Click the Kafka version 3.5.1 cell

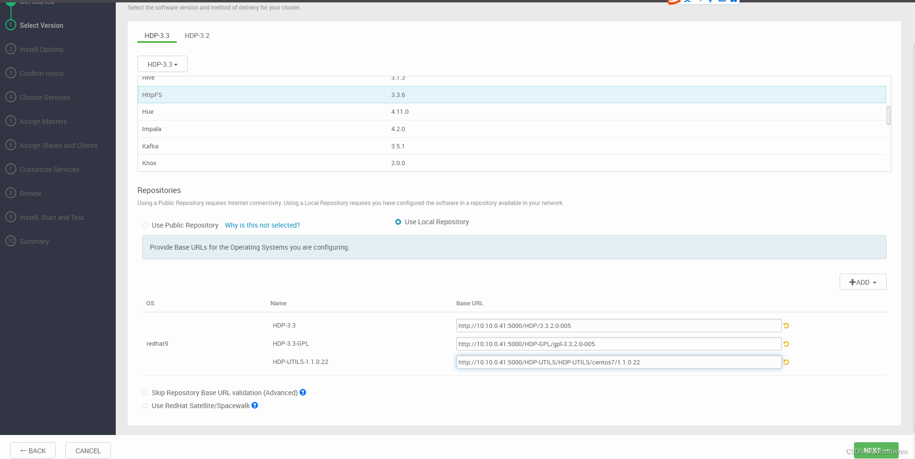(x=398, y=146)
